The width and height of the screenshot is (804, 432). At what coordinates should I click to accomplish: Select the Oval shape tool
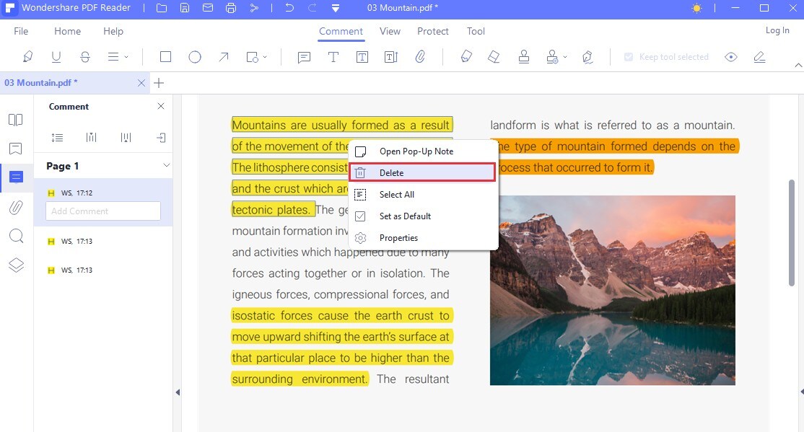pos(195,56)
